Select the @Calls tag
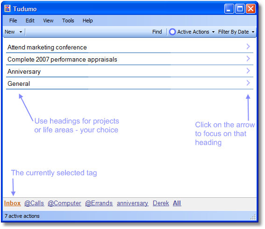This screenshot has height=229, width=265. [x=34, y=203]
